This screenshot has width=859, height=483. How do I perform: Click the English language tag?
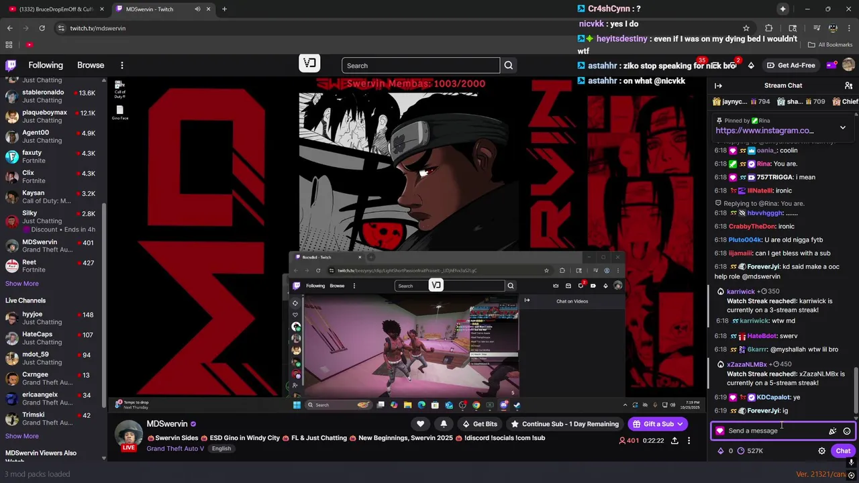pos(221,449)
